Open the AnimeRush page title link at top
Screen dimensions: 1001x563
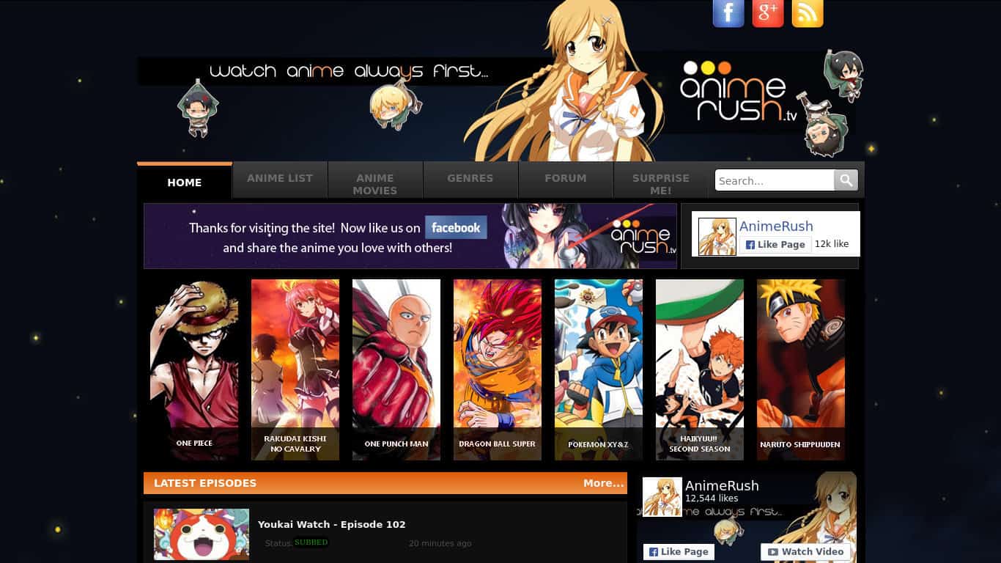tap(776, 226)
